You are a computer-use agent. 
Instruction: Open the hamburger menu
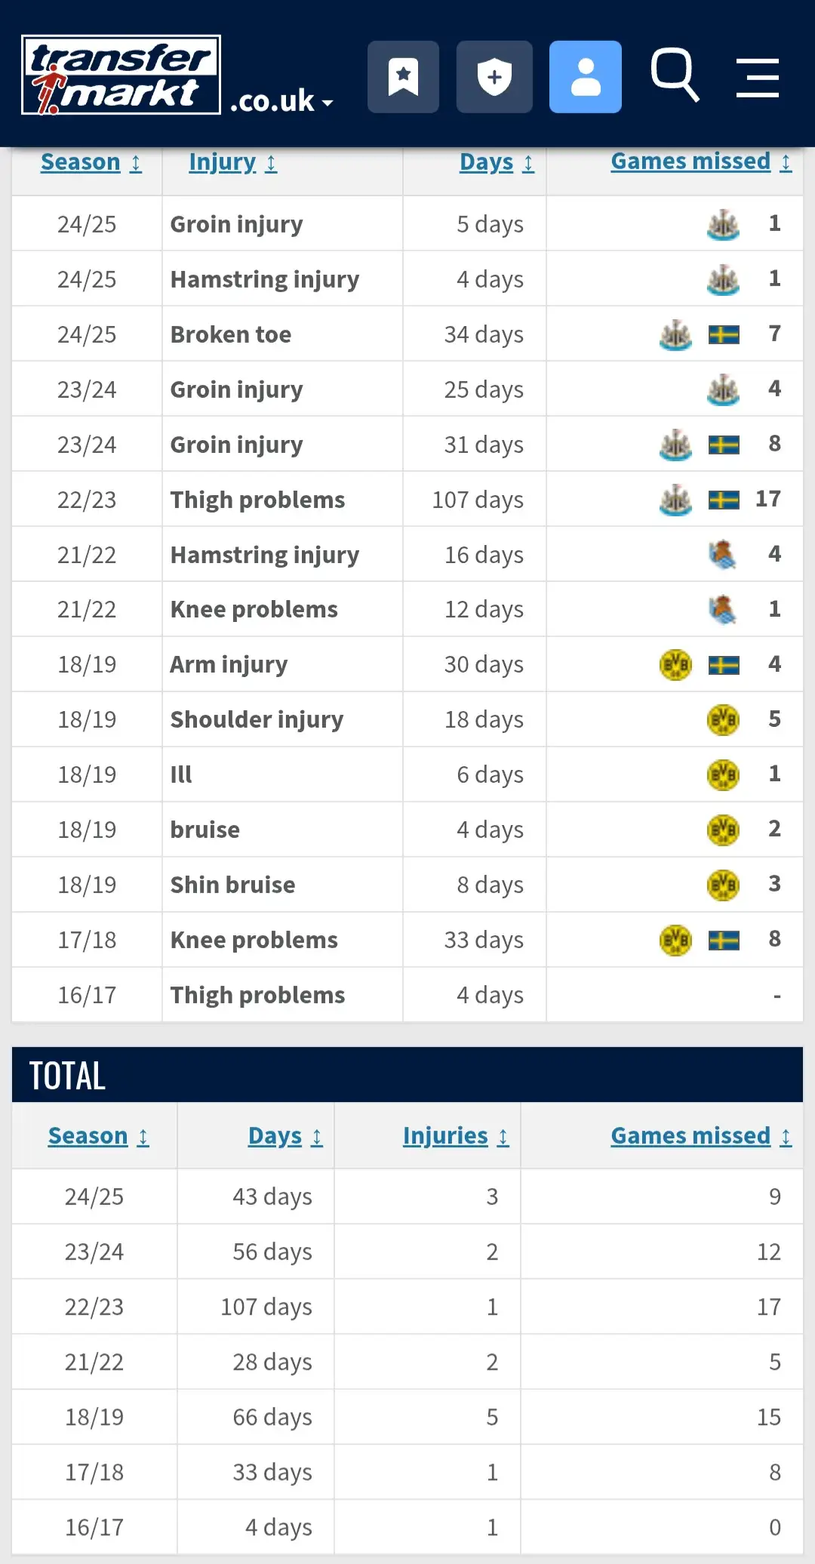[757, 77]
